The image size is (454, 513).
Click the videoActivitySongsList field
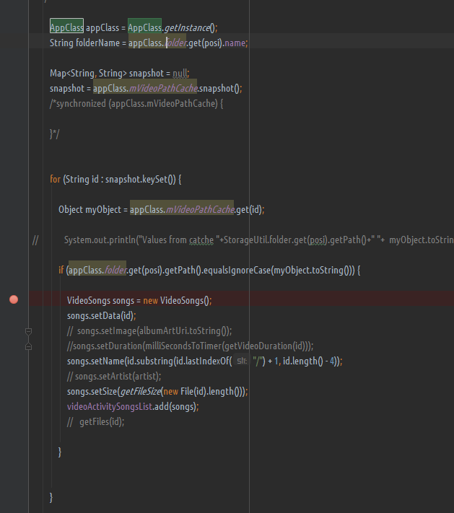(109, 407)
